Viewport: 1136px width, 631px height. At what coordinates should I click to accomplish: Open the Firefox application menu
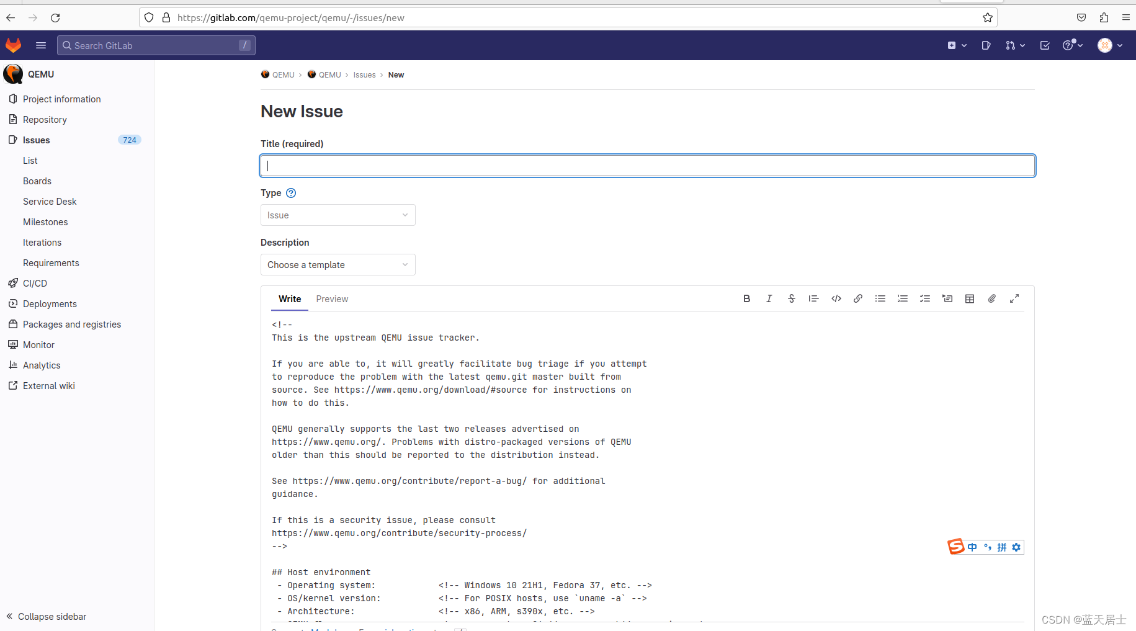[x=1126, y=17]
